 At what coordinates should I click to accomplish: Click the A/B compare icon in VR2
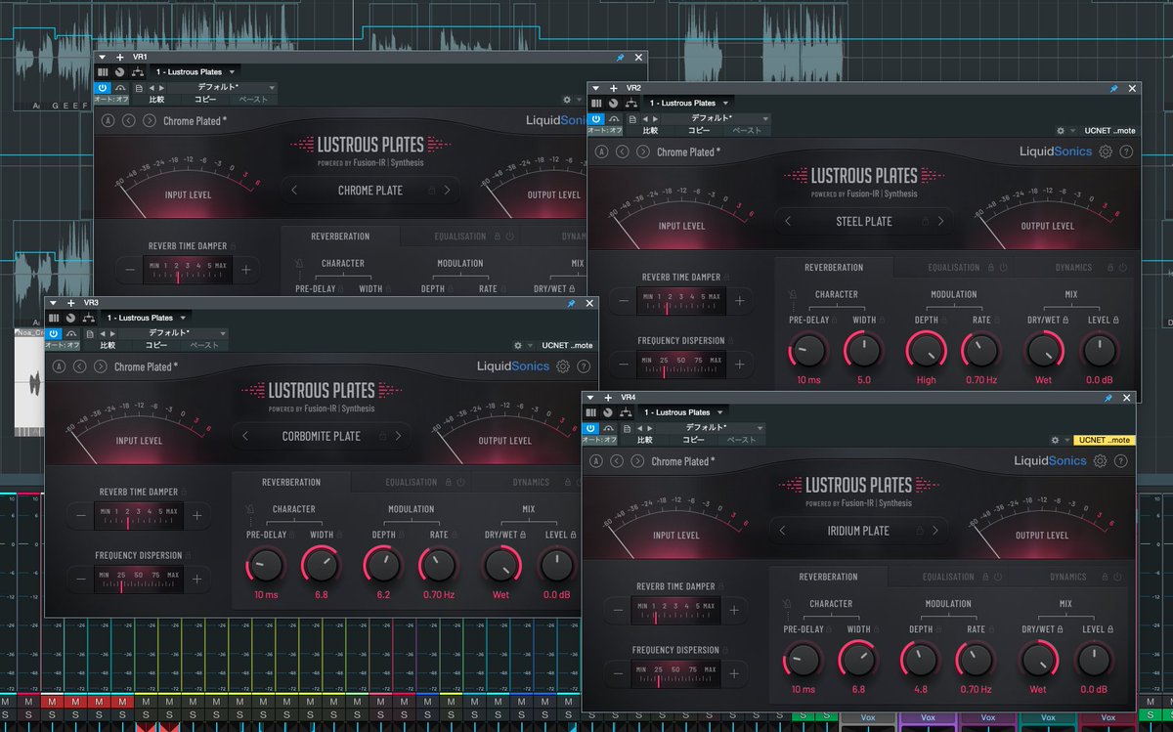tap(601, 151)
